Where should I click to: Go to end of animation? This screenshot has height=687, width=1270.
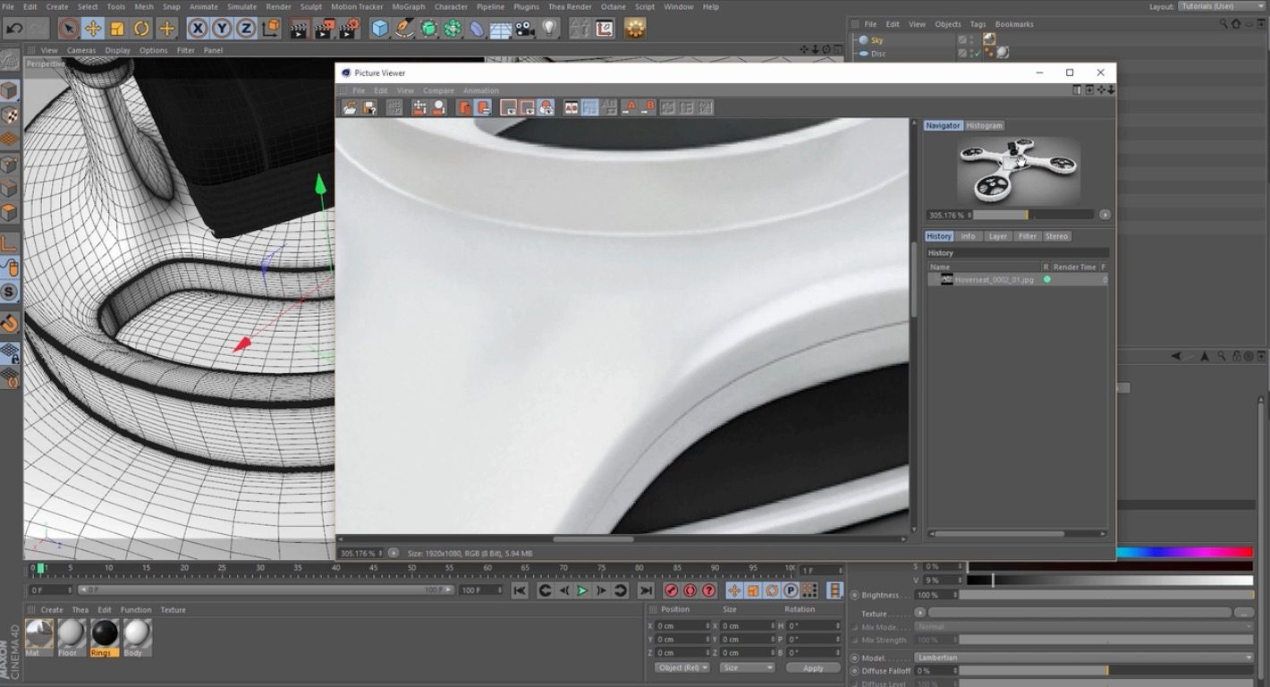(x=646, y=590)
